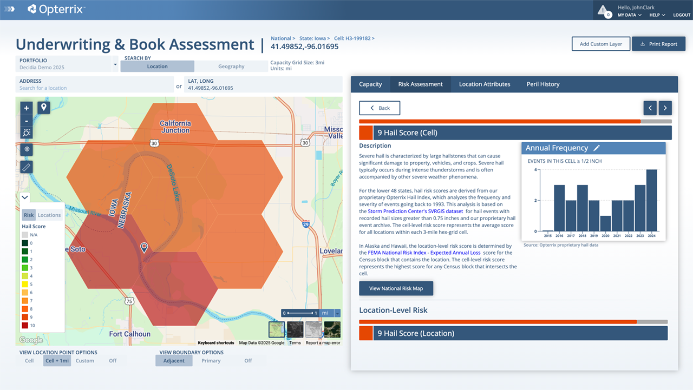Open the alert warning notification icon
The image size is (693, 390).
pyautogui.click(x=604, y=10)
